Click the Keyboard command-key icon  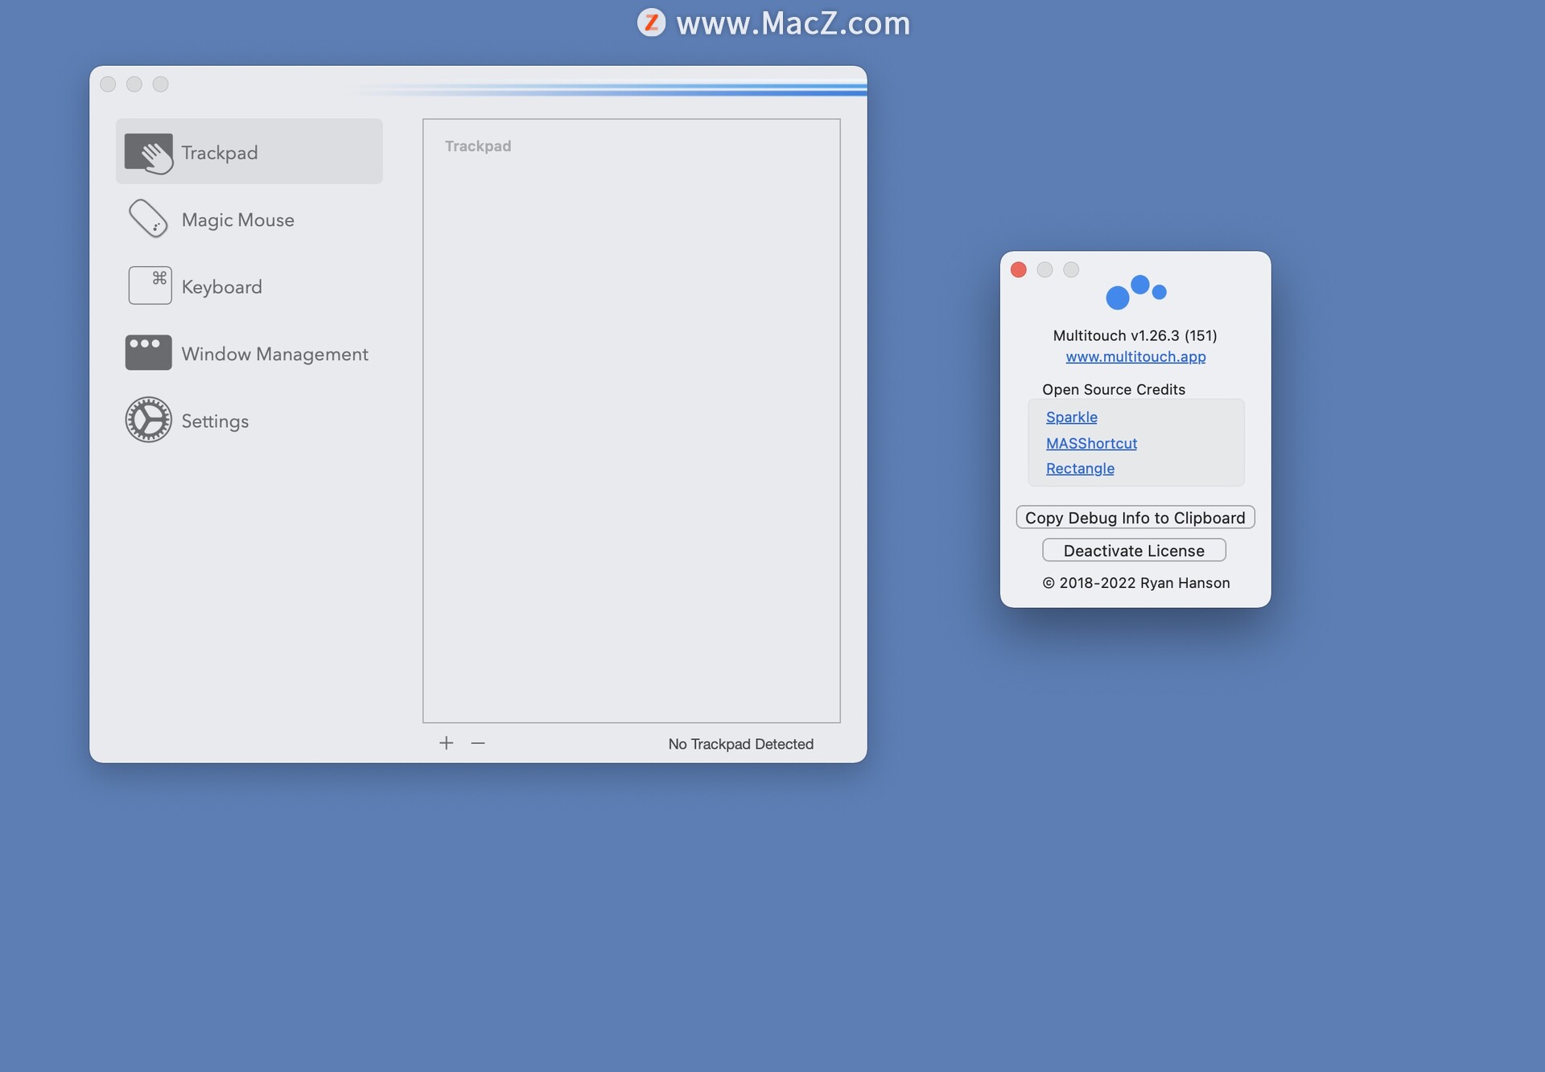[150, 285]
